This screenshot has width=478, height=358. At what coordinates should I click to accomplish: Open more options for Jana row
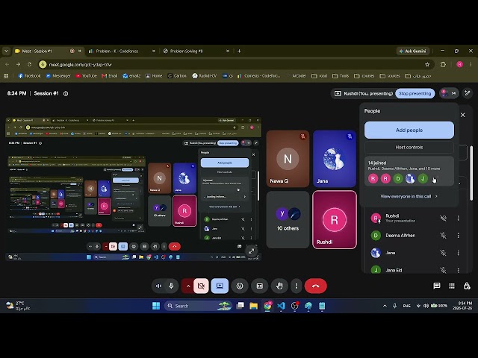pos(458,253)
